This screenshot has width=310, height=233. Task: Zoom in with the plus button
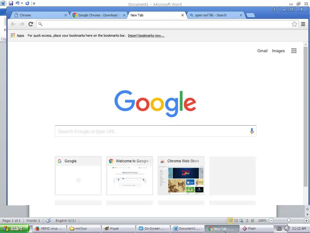306,221
